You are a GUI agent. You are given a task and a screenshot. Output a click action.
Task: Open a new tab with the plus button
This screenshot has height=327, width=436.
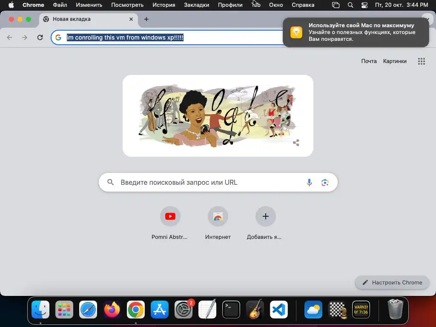tap(146, 19)
